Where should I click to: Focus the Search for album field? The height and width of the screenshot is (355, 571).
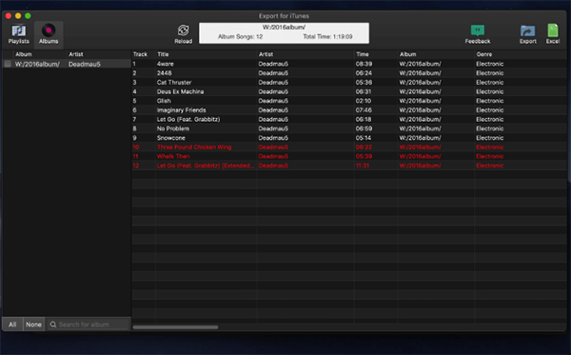point(89,325)
